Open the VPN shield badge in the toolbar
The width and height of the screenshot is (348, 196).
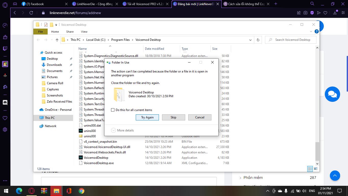[312, 12]
